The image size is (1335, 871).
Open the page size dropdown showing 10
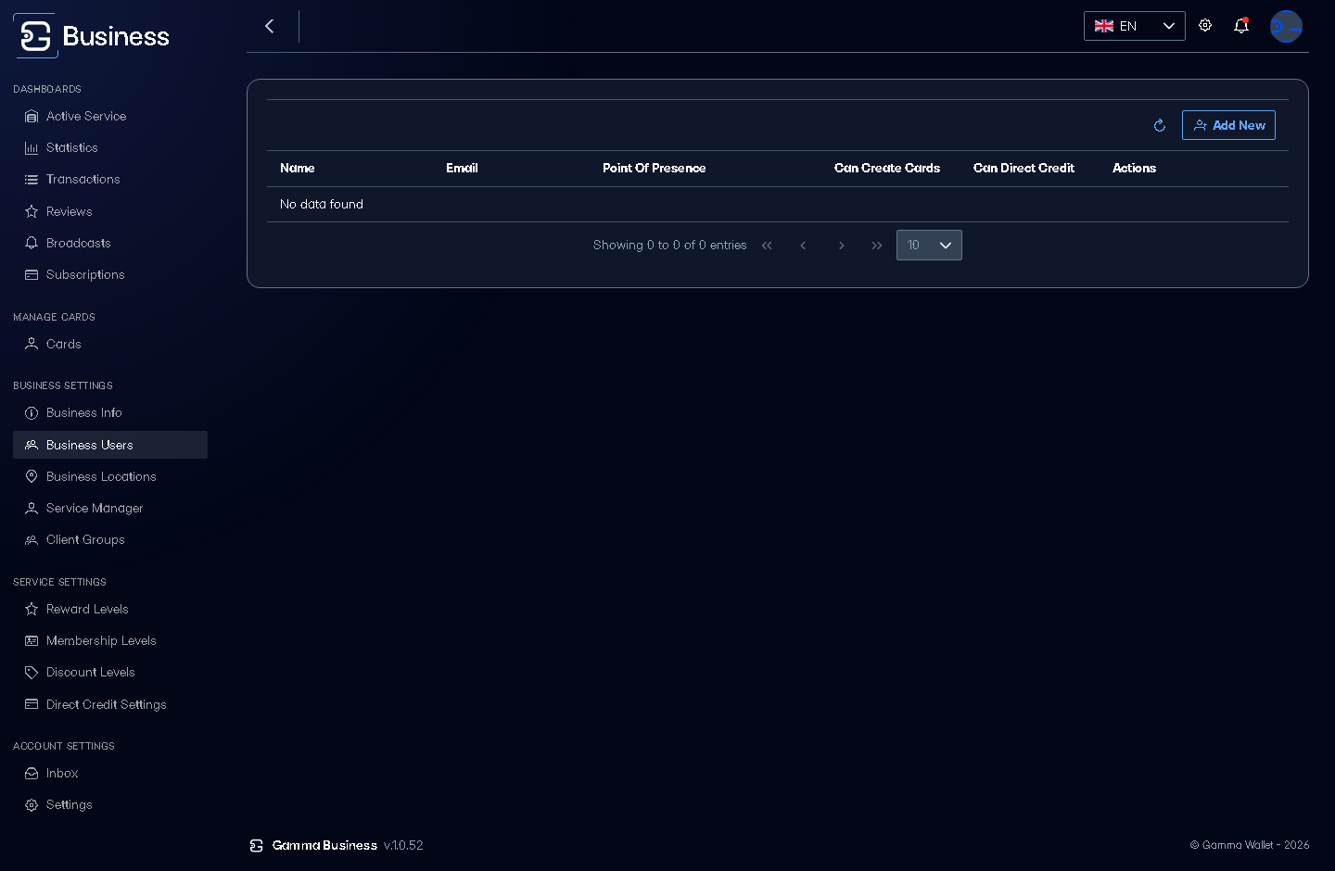tap(929, 246)
